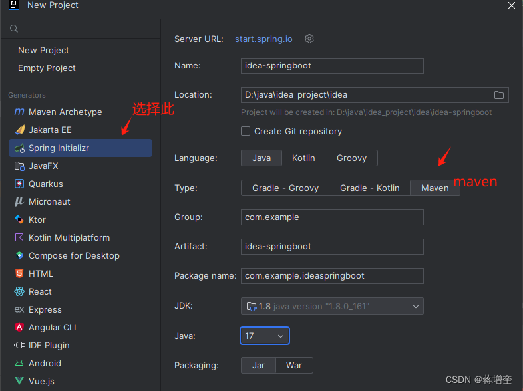523x391 pixels.
Task: Select Micronaut generator label
Action: pos(49,202)
